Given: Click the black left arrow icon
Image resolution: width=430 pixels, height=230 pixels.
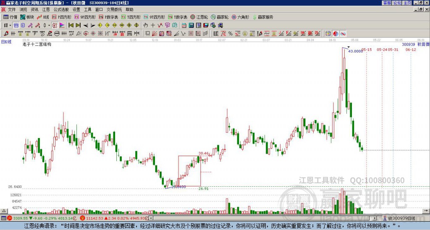Looking at the screenshot, I should pos(86,26).
